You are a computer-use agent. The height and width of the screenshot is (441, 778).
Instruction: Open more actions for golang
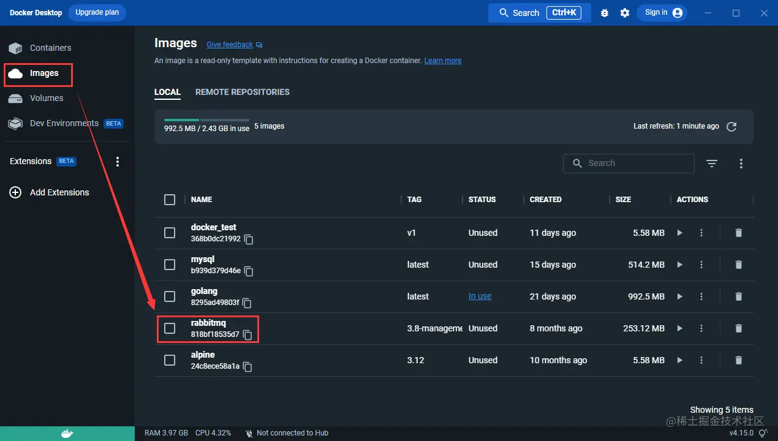[x=701, y=296]
